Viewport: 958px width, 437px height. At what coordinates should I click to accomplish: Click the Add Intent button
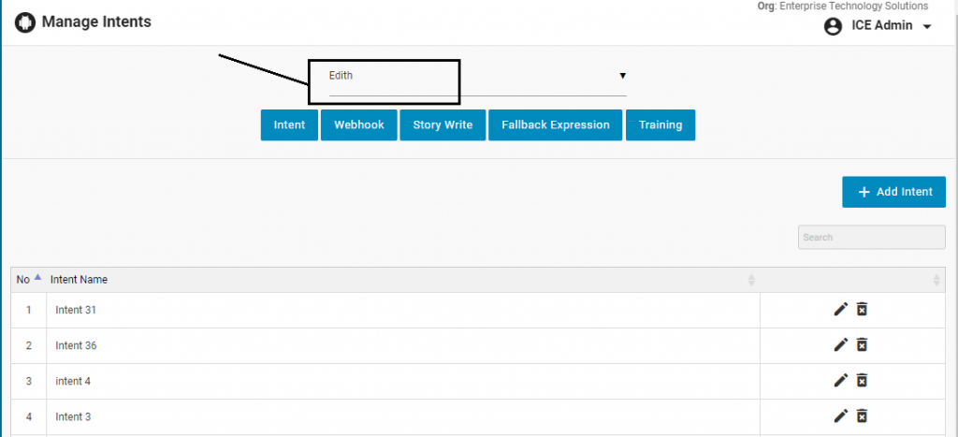coord(894,192)
